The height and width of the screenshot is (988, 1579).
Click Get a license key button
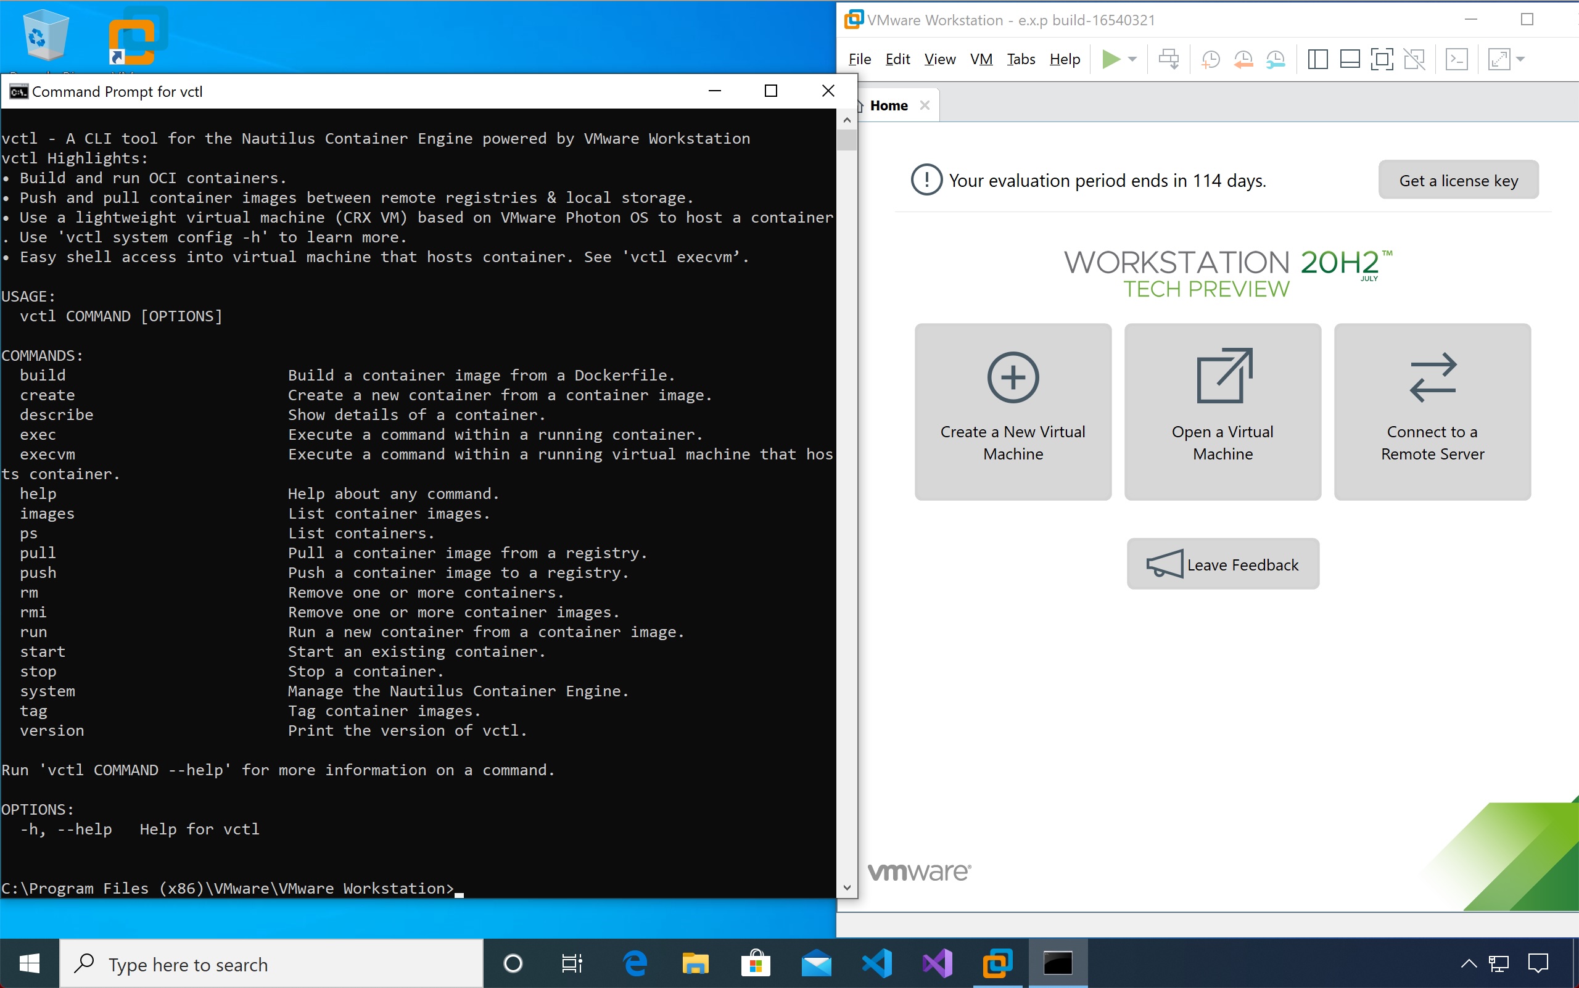(x=1458, y=180)
